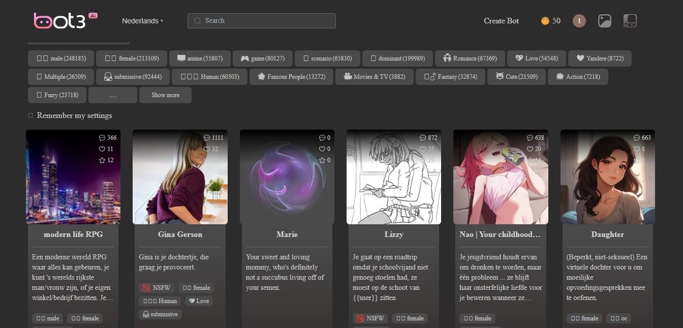Open the modern life RPG thumbnail

click(x=73, y=177)
